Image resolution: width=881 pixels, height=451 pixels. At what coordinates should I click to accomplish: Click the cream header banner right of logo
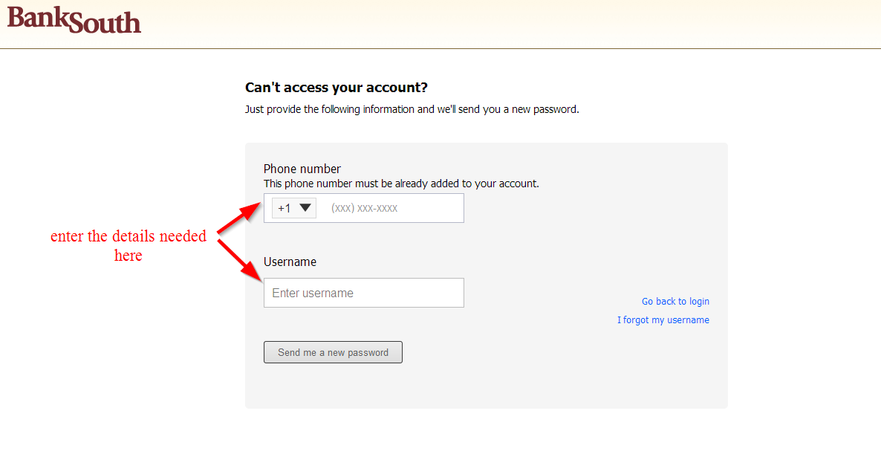click(x=506, y=24)
